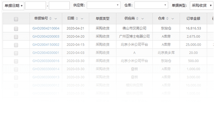217x136 pixels.
Task: Open document link GHD2004200003
Action: [46, 36]
